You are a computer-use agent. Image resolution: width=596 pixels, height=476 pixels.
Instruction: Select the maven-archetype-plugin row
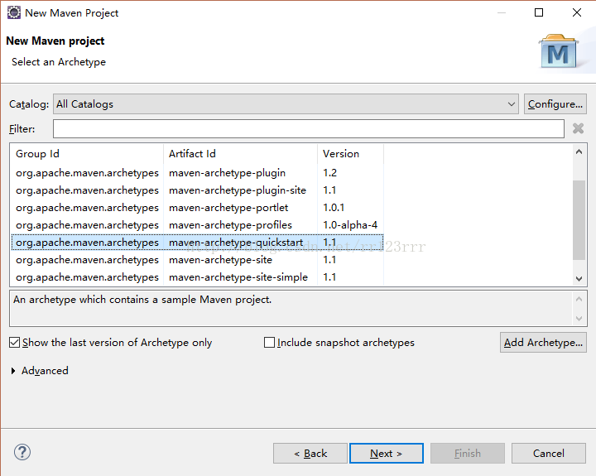(197, 173)
